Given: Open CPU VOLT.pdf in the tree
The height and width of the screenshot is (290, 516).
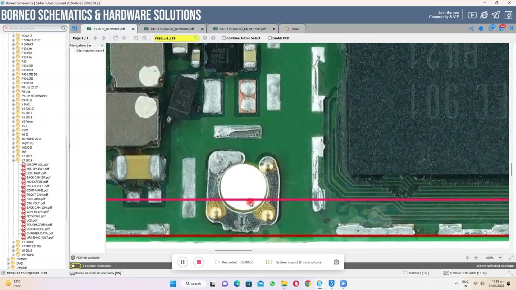Looking at the screenshot, I should (x=36, y=203).
